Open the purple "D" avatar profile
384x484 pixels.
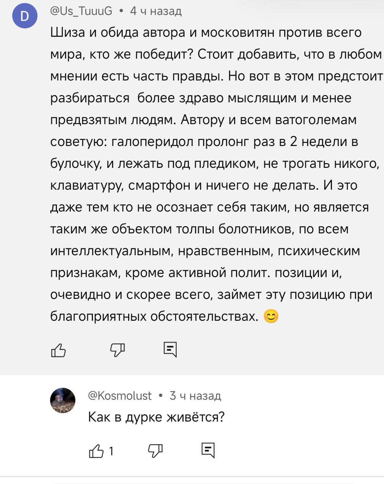click(x=25, y=16)
